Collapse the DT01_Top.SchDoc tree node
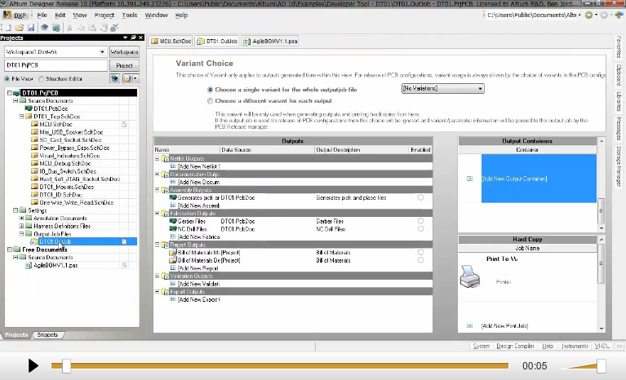This screenshot has width=626, height=380. point(21,117)
